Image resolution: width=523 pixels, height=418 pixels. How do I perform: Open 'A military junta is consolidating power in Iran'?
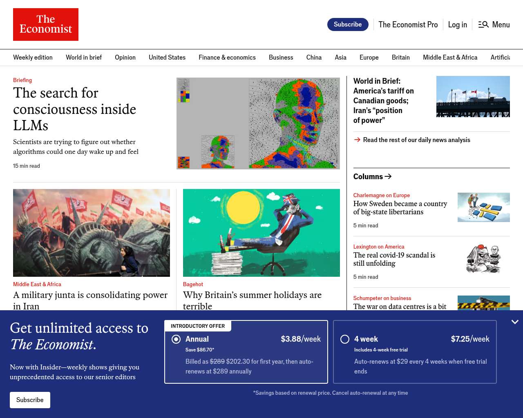pos(90,300)
